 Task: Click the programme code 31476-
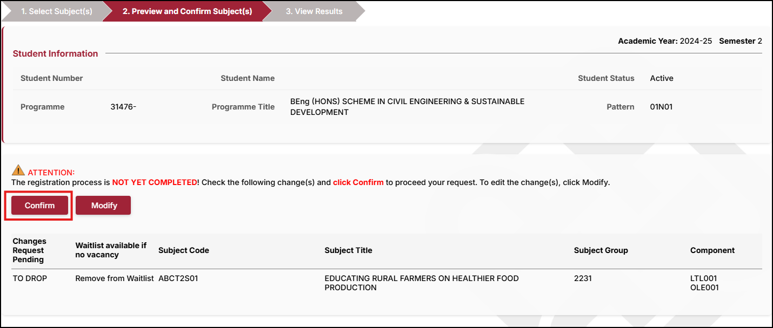[123, 107]
